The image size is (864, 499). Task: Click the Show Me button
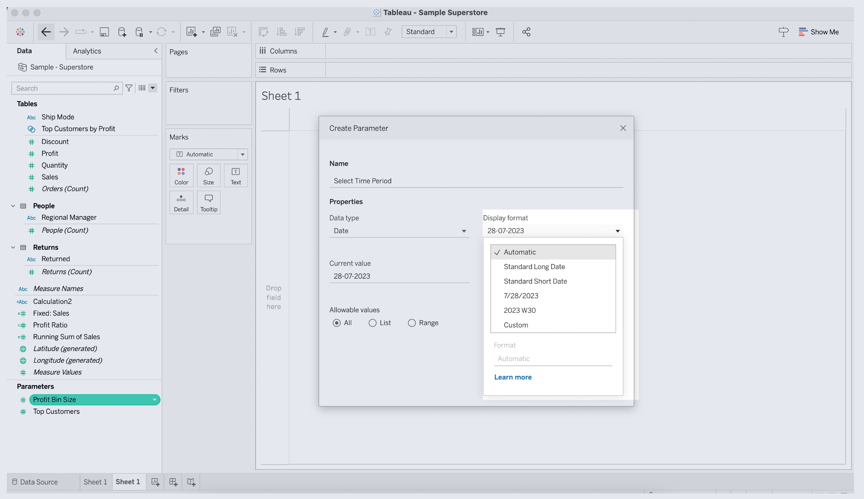(x=818, y=32)
